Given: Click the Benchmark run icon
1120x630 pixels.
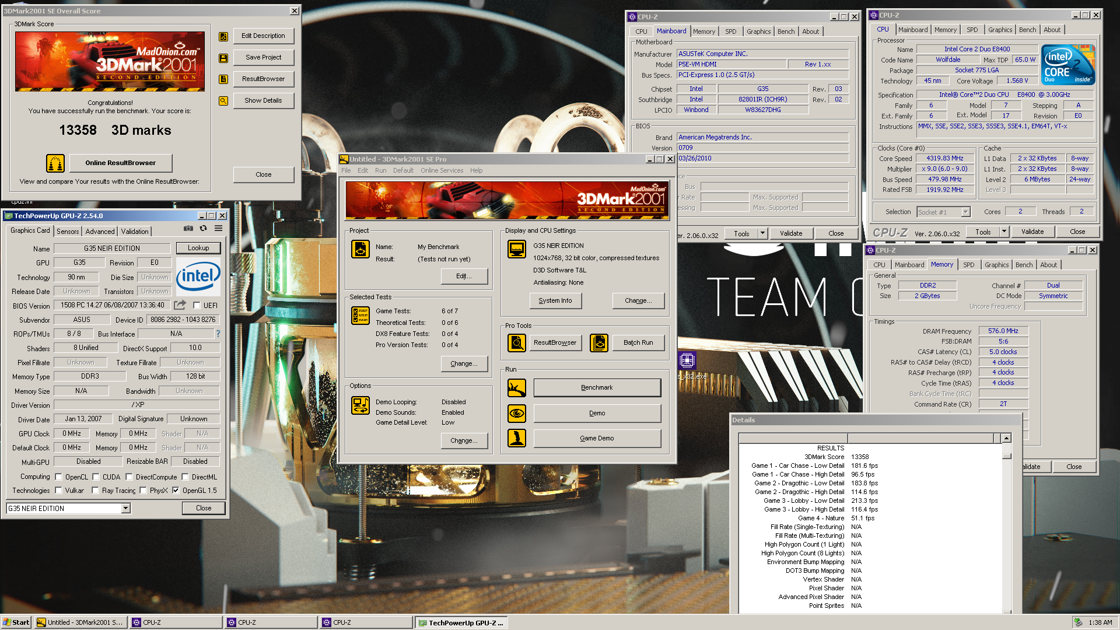Looking at the screenshot, I should (x=517, y=388).
